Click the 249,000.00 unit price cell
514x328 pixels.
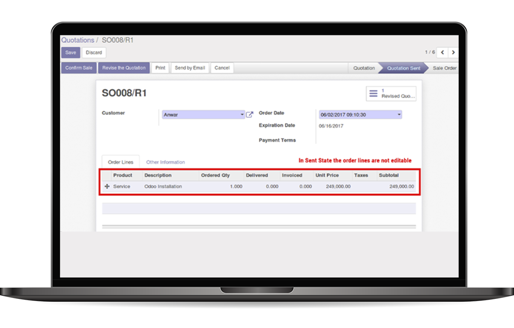point(338,187)
